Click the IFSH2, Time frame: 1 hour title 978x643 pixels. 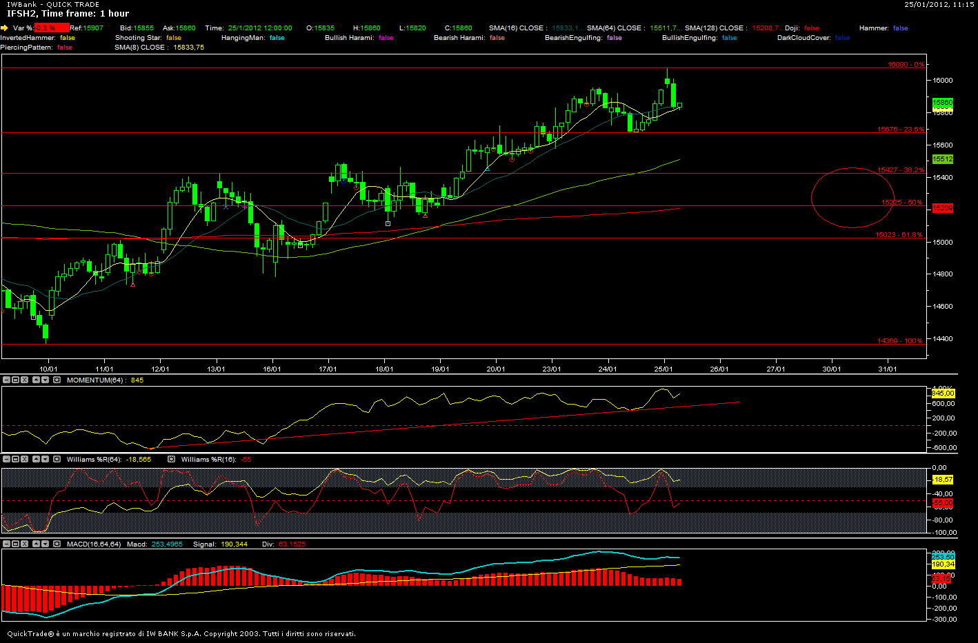[68, 14]
